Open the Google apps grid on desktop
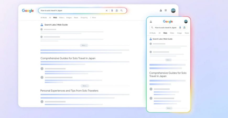 166,10
